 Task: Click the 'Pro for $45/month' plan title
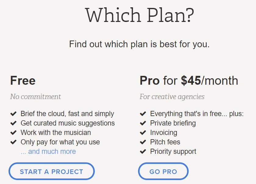click(x=189, y=81)
